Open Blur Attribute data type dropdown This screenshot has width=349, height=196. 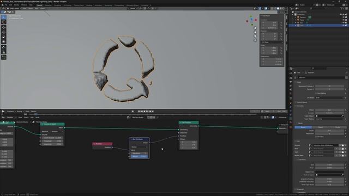[x=140, y=147]
